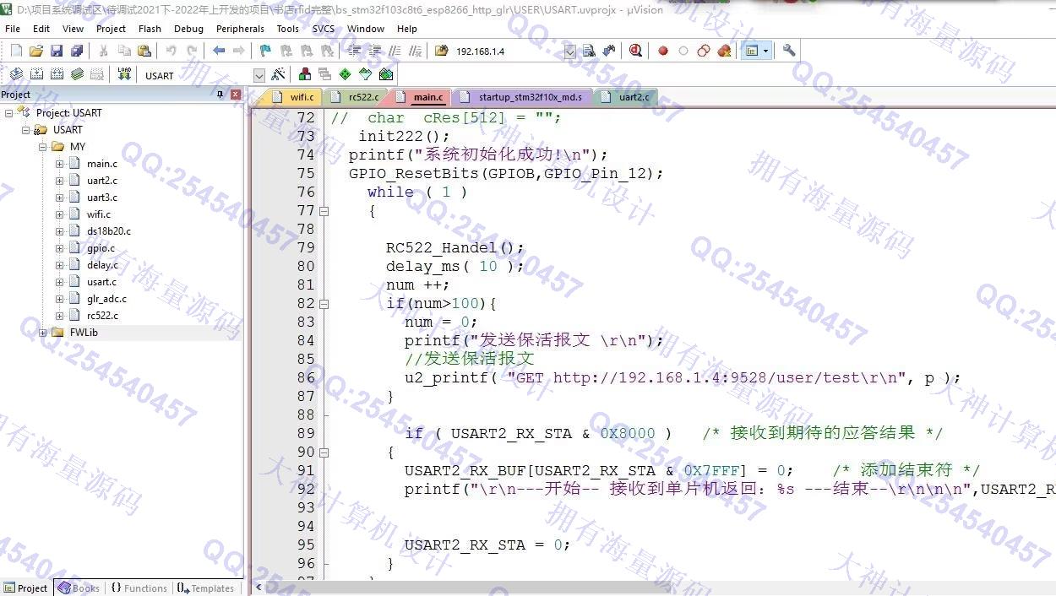Select glr_adc.c in the project tree
1056x596 pixels.
[106, 299]
